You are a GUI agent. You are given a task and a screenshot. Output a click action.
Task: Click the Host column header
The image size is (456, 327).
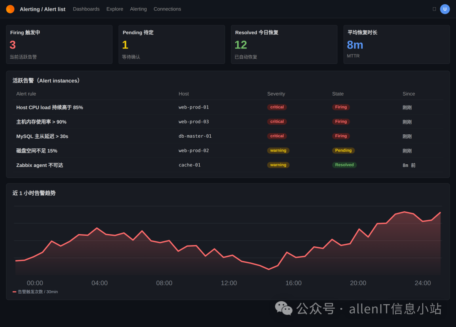[184, 94]
